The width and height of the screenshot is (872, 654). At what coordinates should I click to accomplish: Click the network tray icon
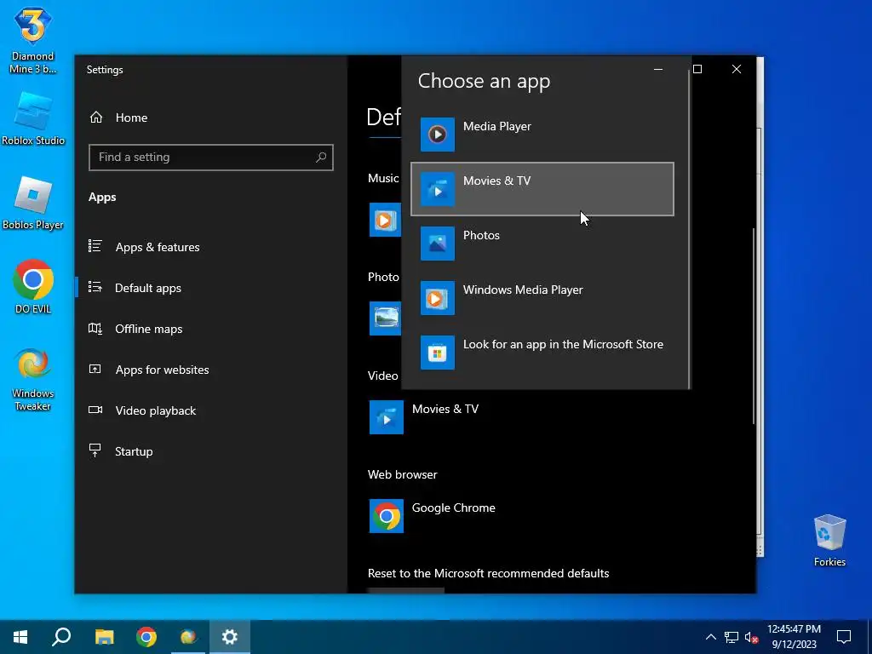click(x=731, y=638)
